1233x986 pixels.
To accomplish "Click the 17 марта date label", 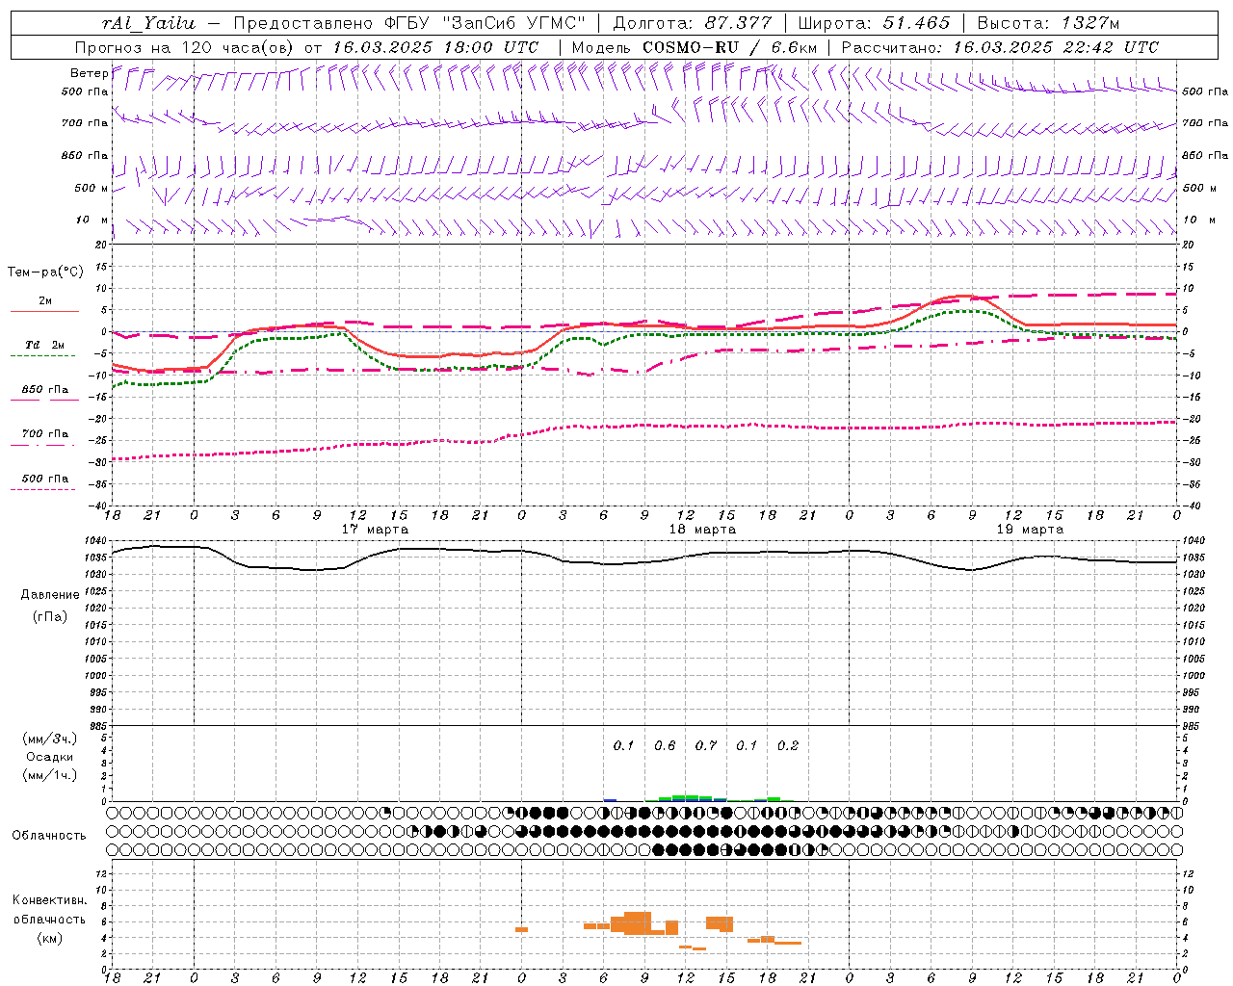I will (376, 529).
